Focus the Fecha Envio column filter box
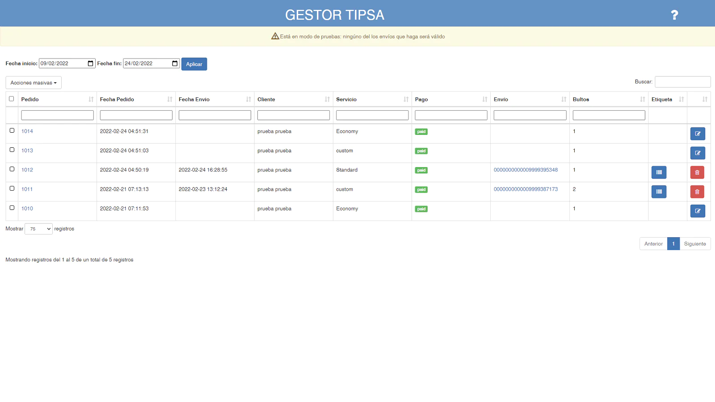The width and height of the screenshot is (715, 402). tap(215, 115)
